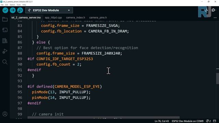Start debugging with the debug play button
The height and width of the screenshot is (123, 219).
tap(20, 10)
